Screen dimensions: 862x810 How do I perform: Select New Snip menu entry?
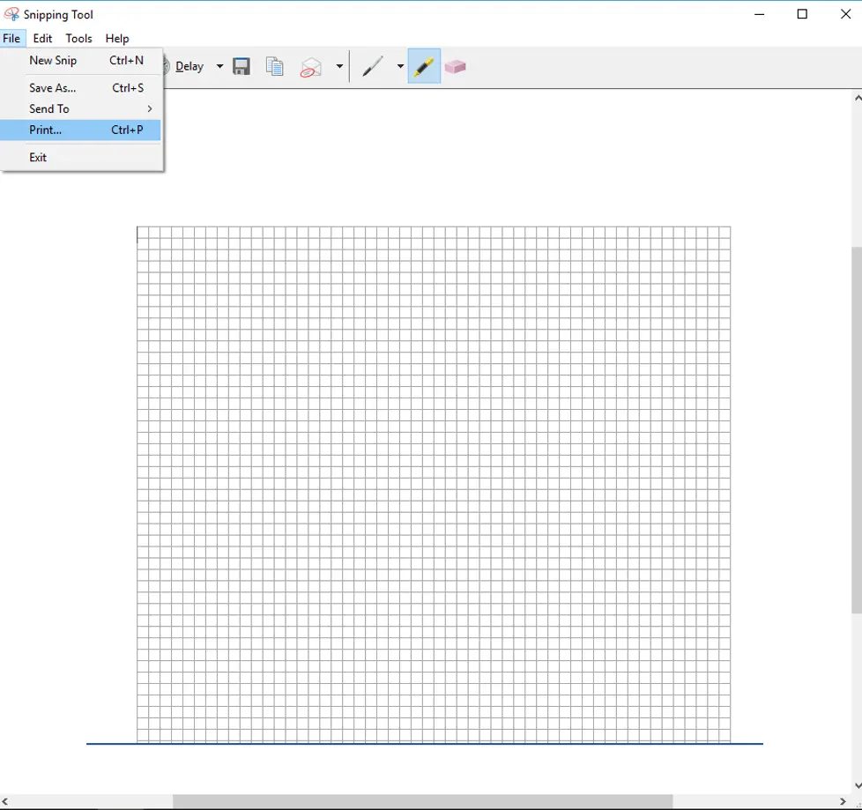[80, 61]
